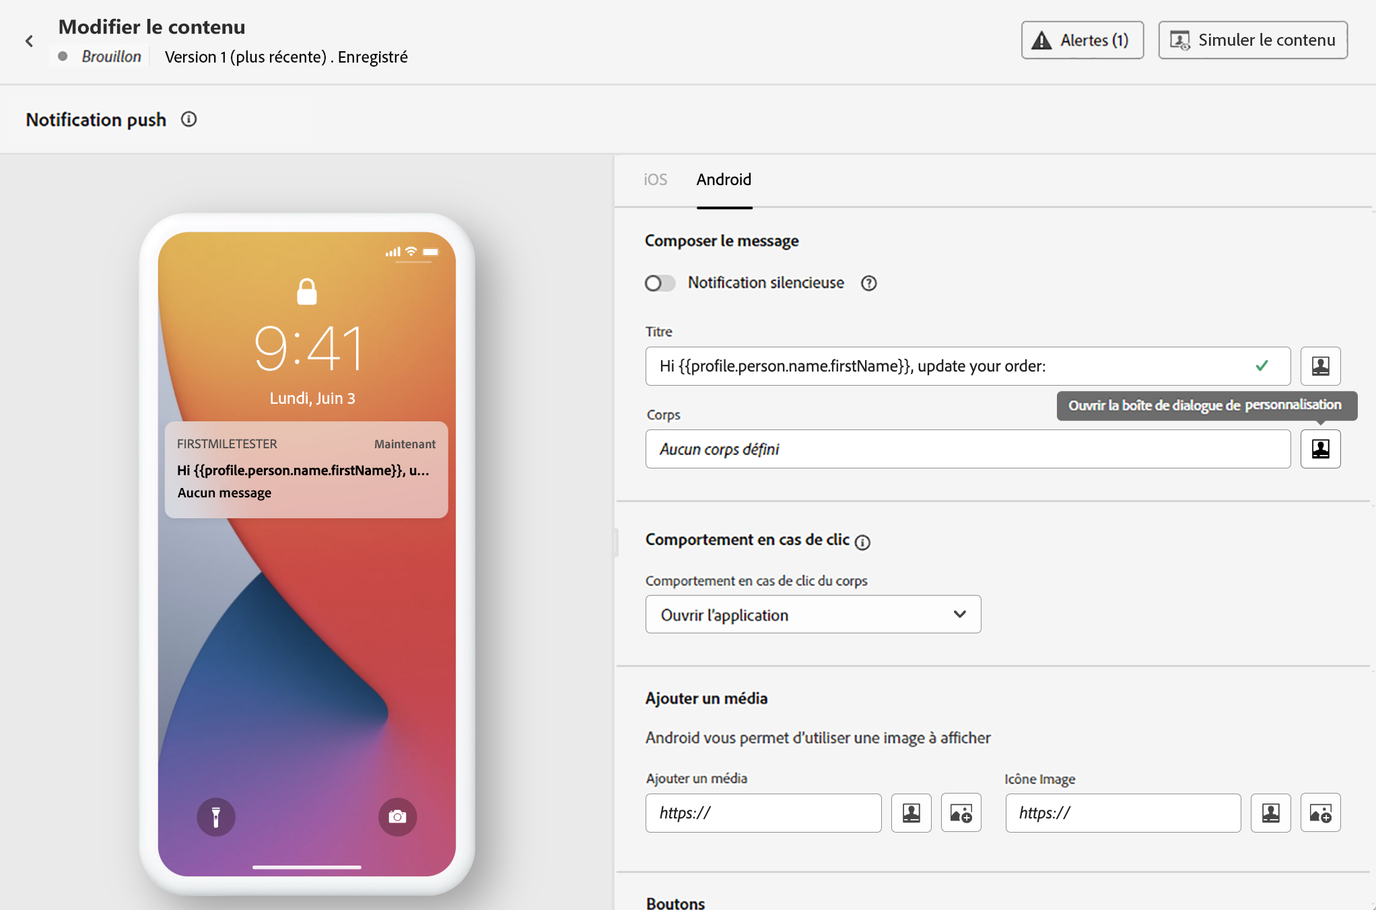The height and width of the screenshot is (910, 1376).
Task: Click info icon beside Comportement en cas de clic
Action: tap(862, 542)
